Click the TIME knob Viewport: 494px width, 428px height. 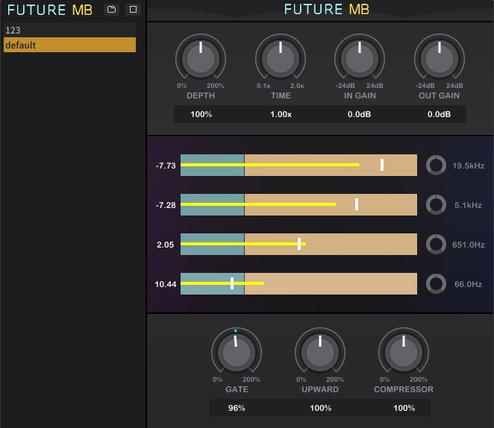(281, 58)
